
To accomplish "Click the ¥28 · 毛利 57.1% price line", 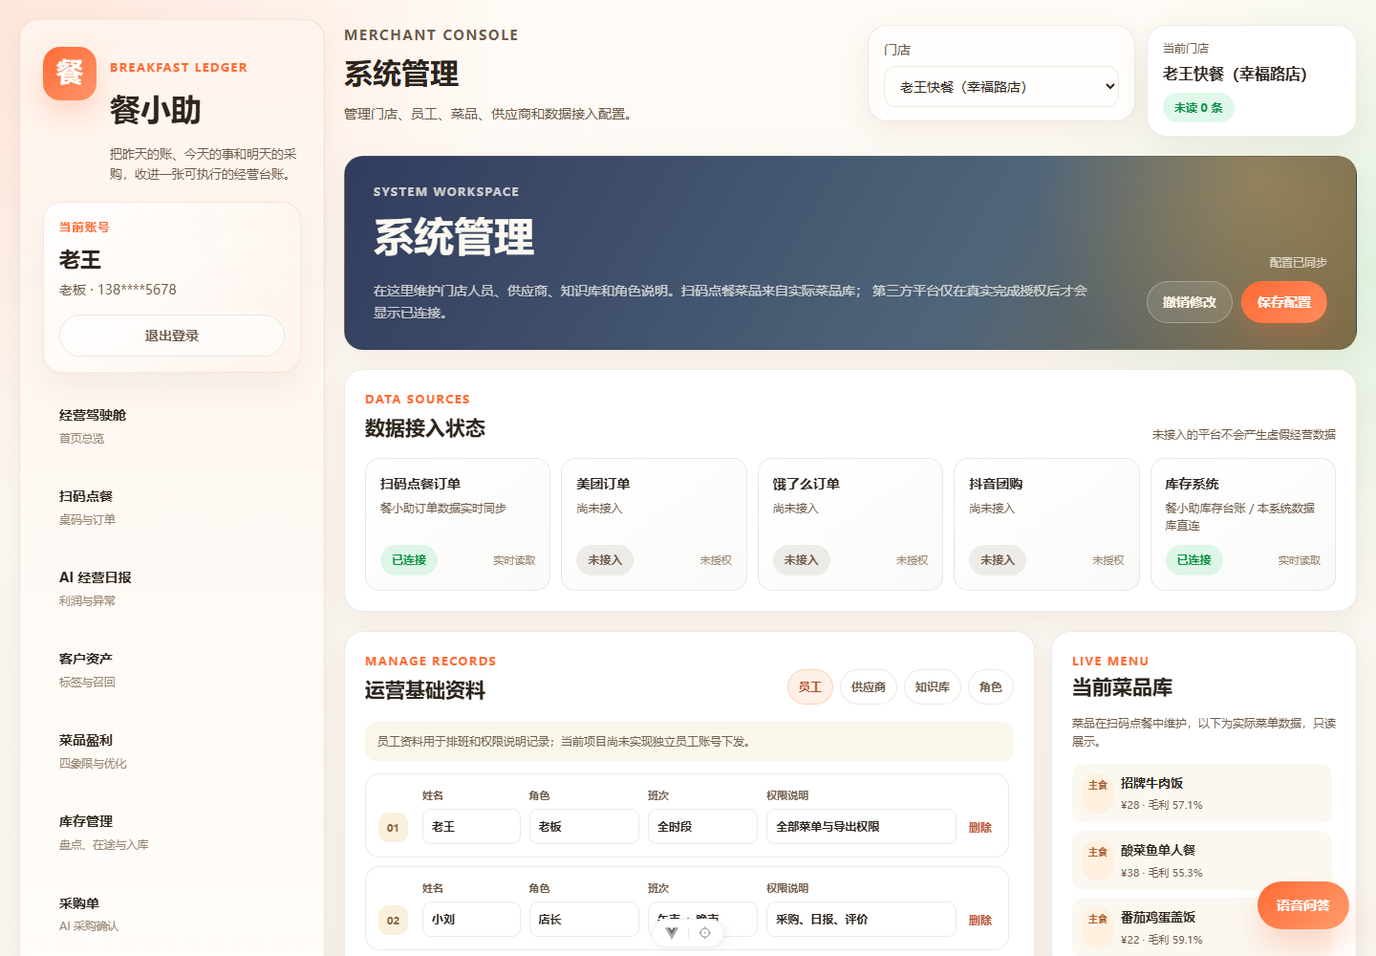I will click(x=1162, y=805).
